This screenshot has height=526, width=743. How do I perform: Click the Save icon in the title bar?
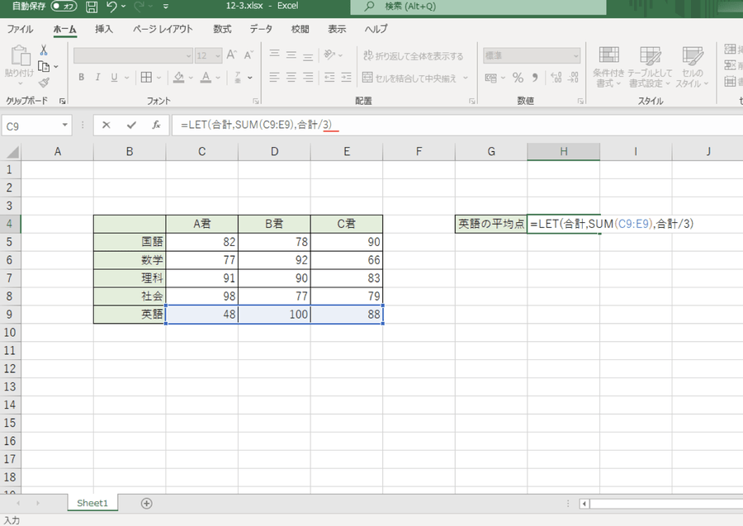[92, 7]
